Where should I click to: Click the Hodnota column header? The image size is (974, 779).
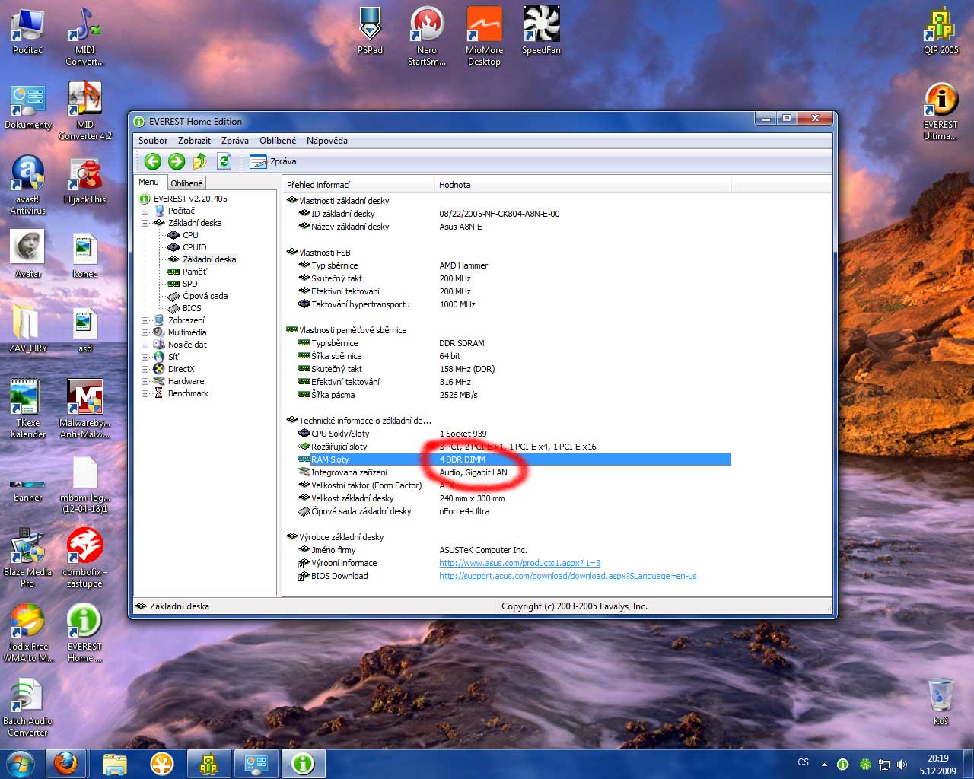[454, 185]
